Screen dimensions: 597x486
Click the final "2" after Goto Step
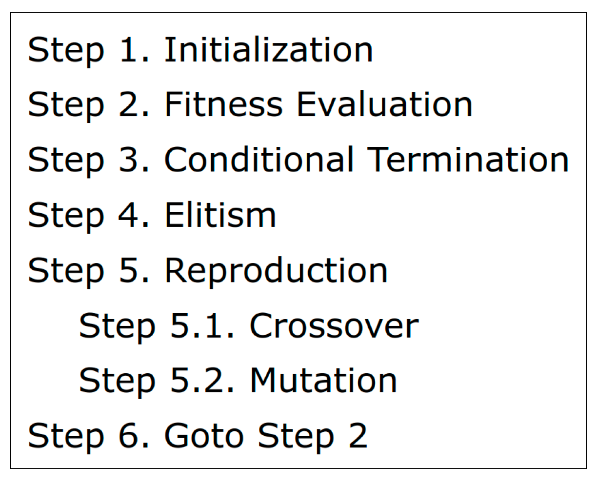click(358, 436)
